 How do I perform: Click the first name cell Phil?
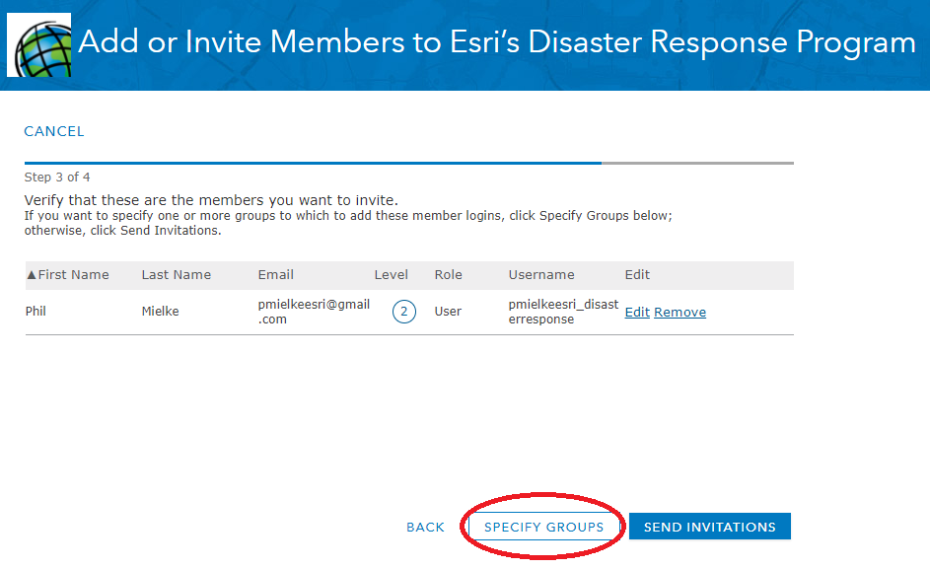coord(36,311)
